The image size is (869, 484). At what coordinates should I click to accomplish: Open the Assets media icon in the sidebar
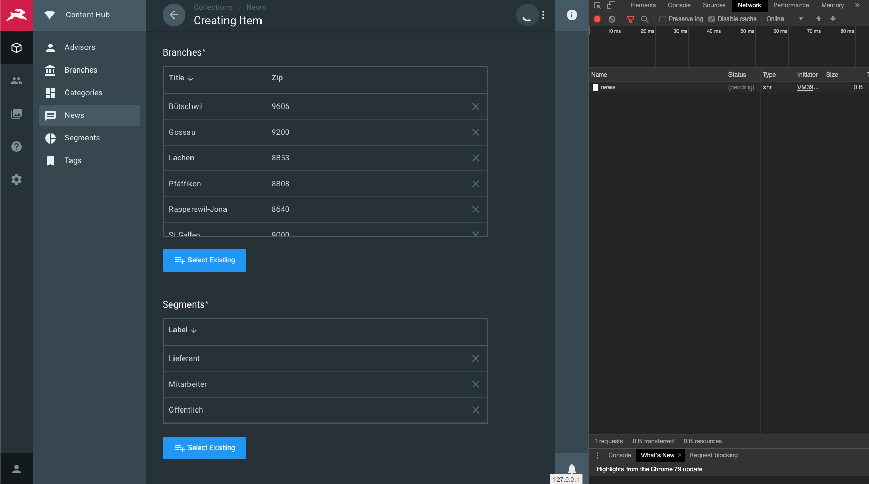[x=16, y=114]
